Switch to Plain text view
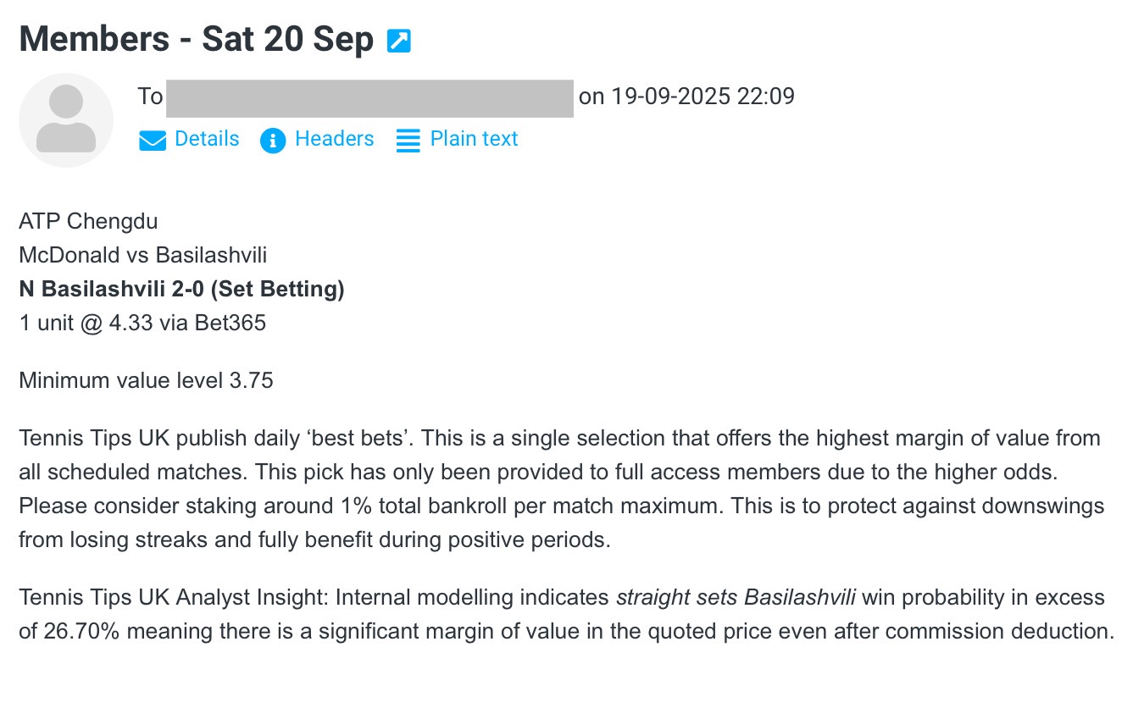1144x708 pixels. pos(474,139)
